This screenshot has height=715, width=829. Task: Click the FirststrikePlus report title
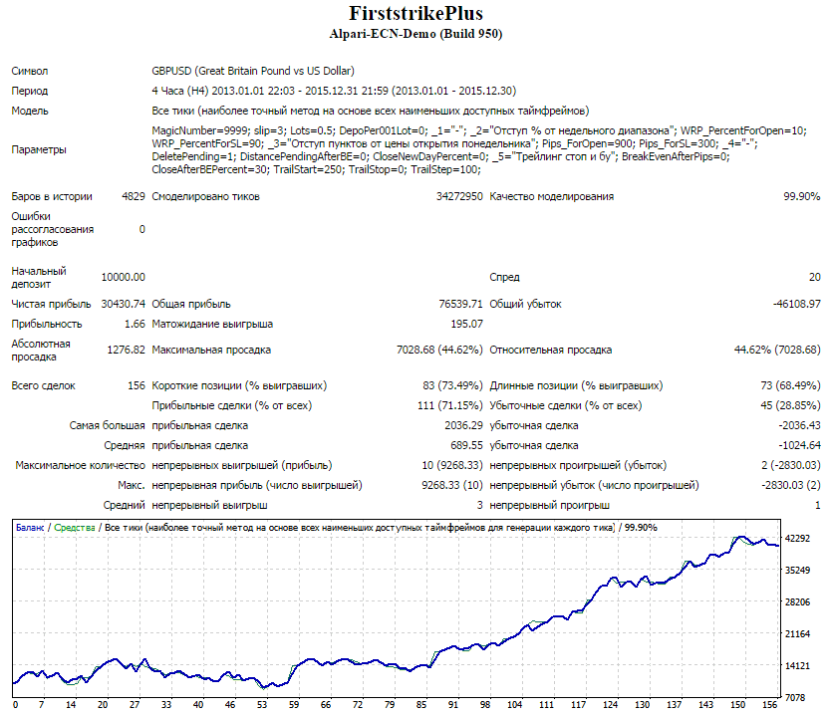coord(415,13)
